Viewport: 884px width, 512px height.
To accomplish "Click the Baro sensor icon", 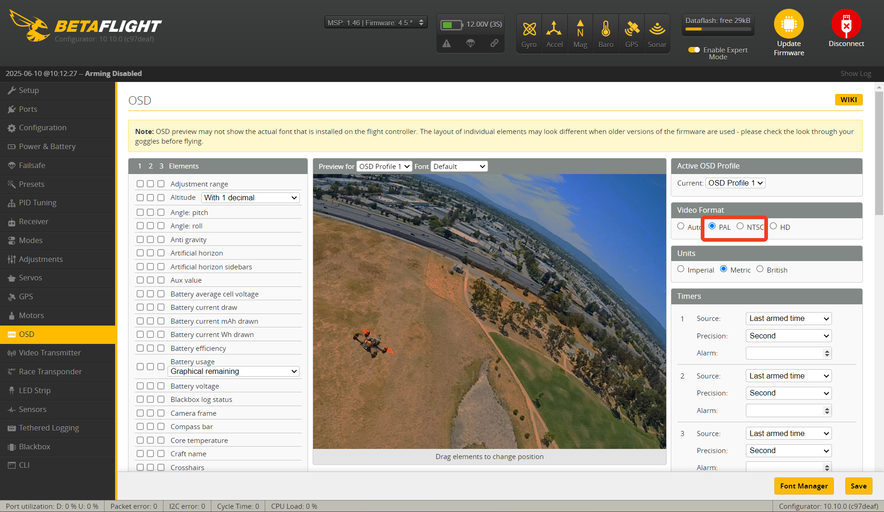I will click(606, 29).
